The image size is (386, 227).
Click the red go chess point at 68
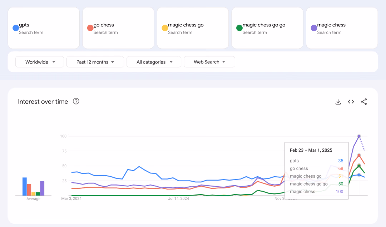pos(359,155)
